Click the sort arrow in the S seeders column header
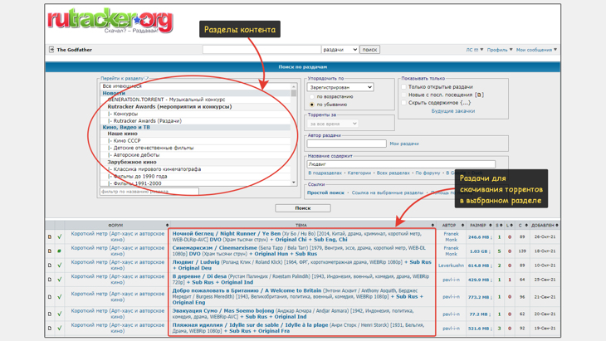This screenshot has width=606, height=341. (x=501, y=225)
